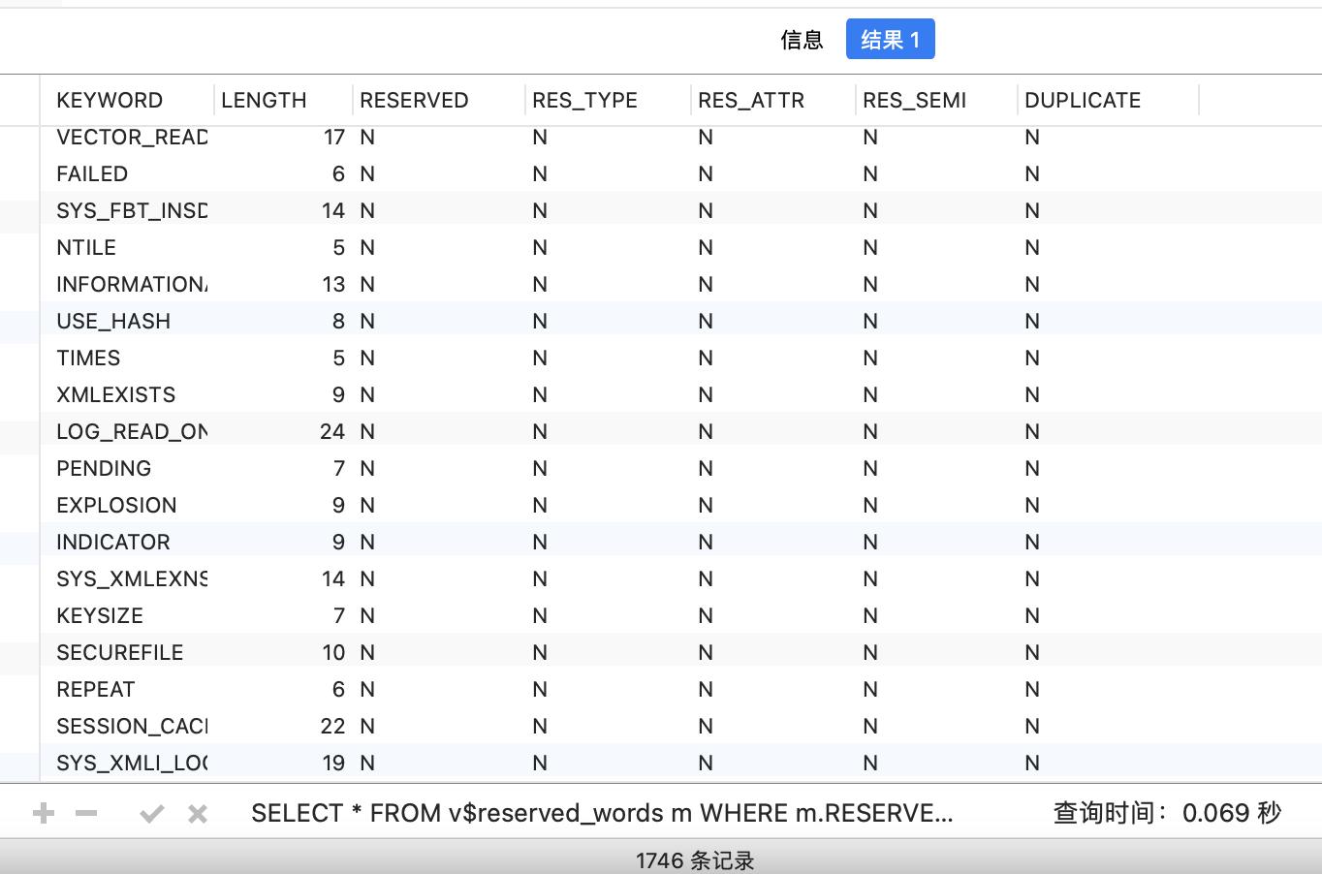Viewport: 1322px width, 874px height.
Task: Select the NTILE keyword row
Action: click(x=85, y=247)
